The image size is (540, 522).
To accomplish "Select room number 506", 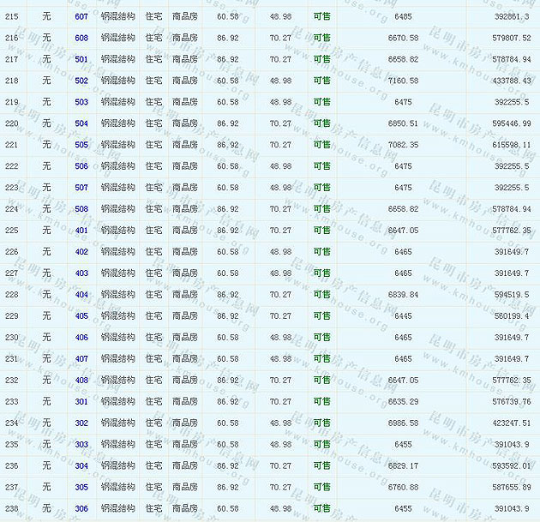I will 81,166.
